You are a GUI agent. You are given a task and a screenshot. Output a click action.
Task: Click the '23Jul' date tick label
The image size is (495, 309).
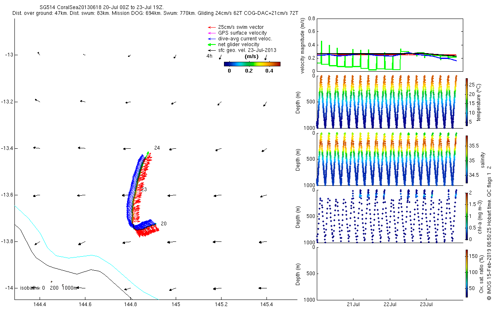(427, 305)
